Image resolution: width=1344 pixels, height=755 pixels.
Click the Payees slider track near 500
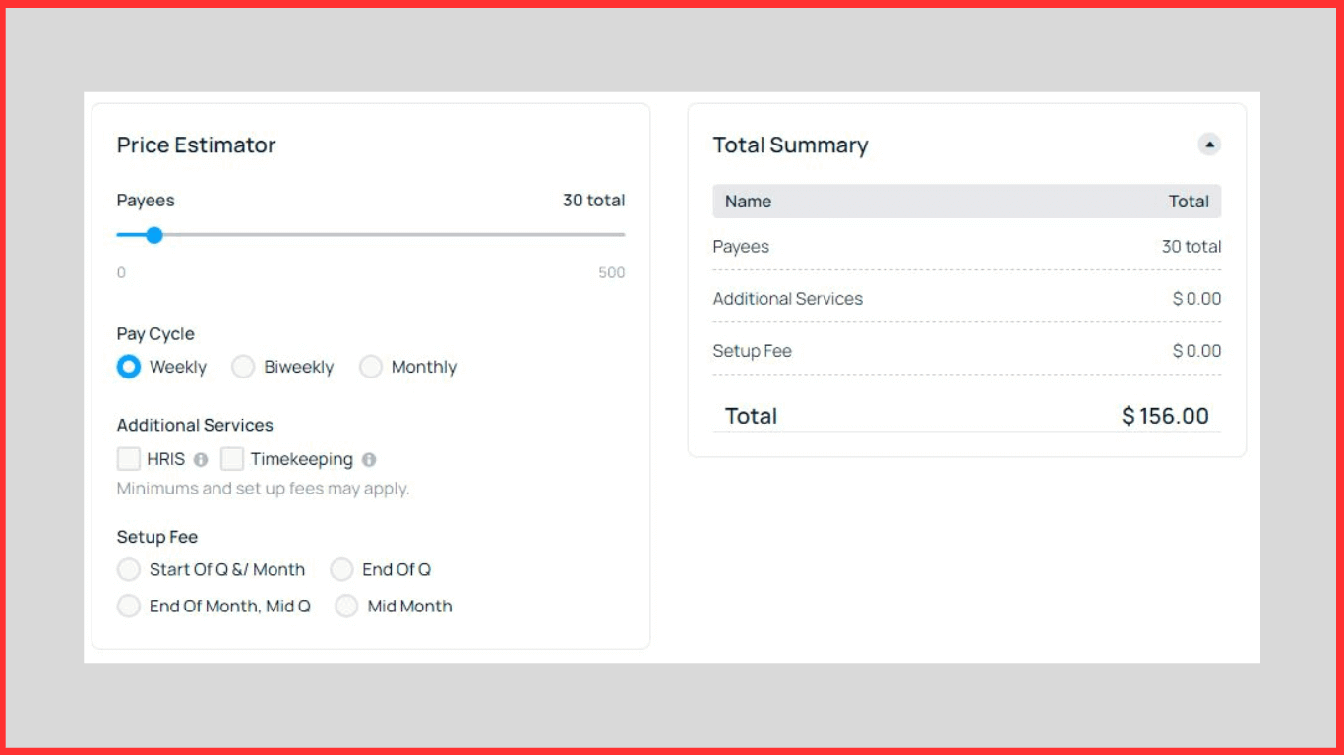pyautogui.click(x=620, y=235)
